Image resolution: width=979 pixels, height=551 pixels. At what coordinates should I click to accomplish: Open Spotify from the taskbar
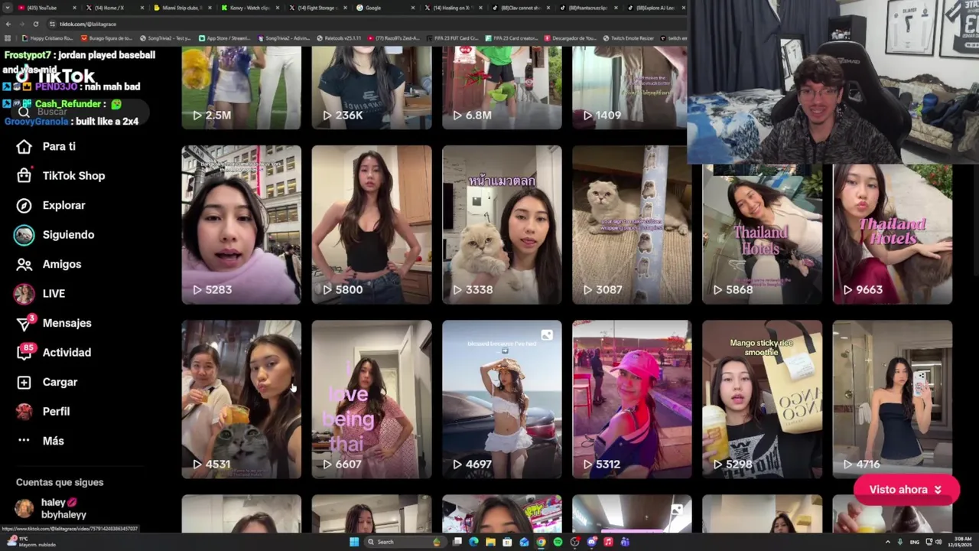558,542
